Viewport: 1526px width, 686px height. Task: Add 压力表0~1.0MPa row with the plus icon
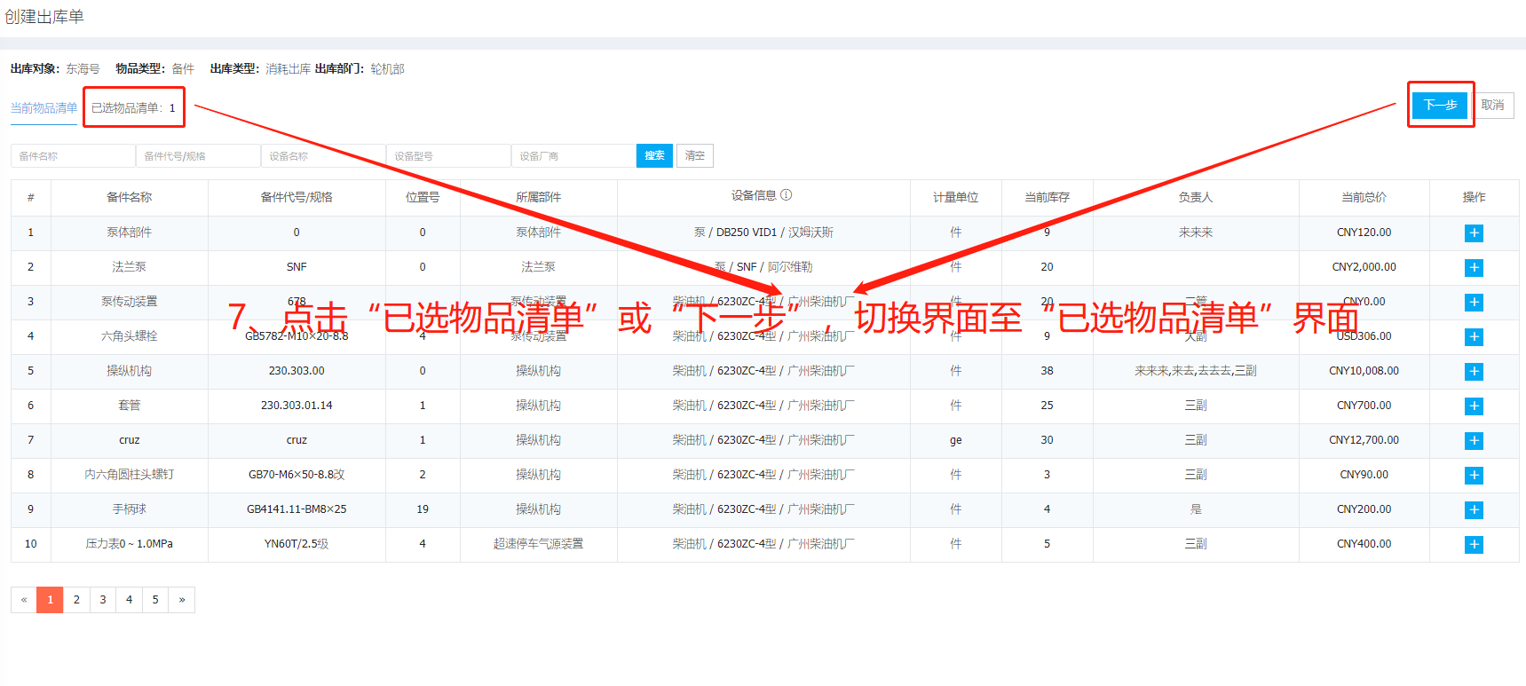[x=1474, y=545]
